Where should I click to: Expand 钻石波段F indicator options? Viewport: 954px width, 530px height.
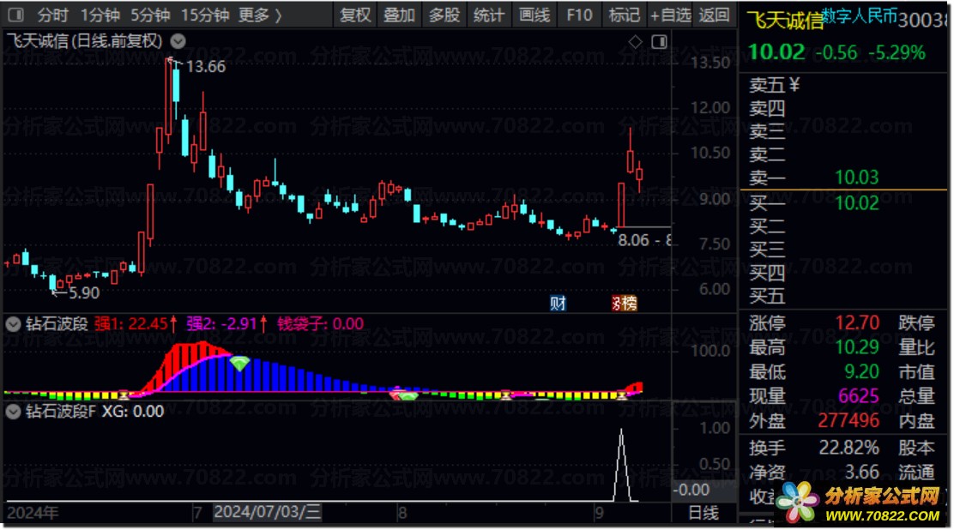(13, 412)
